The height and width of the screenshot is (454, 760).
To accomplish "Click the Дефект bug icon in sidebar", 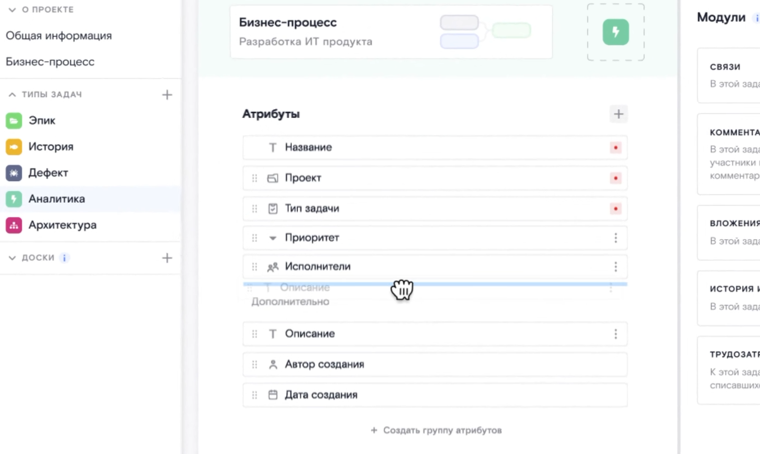I will (x=14, y=173).
